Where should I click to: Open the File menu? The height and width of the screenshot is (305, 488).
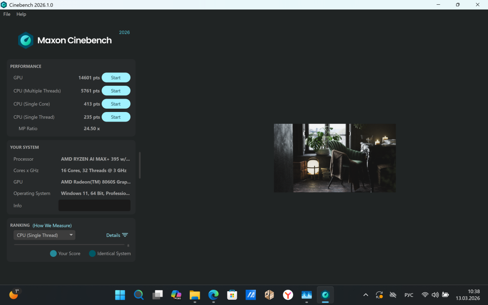pyautogui.click(x=7, y=14)
